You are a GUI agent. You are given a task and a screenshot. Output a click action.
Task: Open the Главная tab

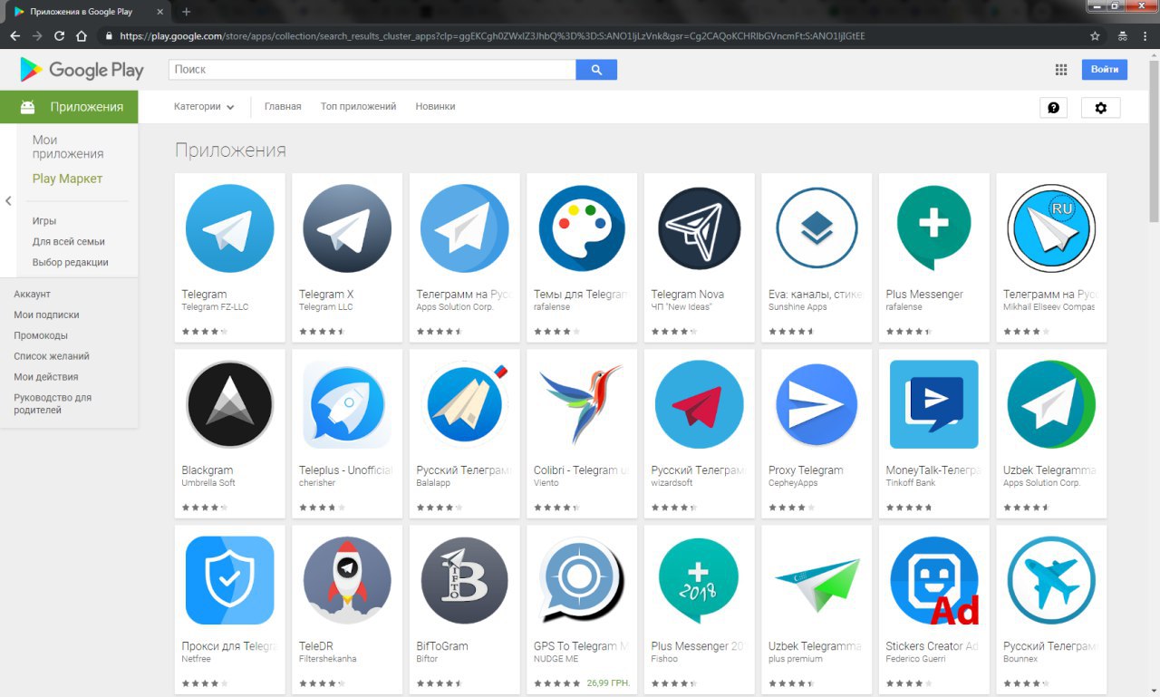[x=283, y=106]
